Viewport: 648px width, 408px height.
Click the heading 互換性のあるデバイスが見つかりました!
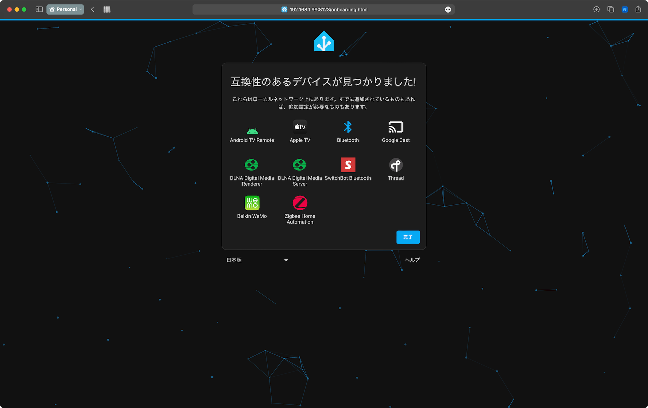pyautogui.click(x=323, y=82)
